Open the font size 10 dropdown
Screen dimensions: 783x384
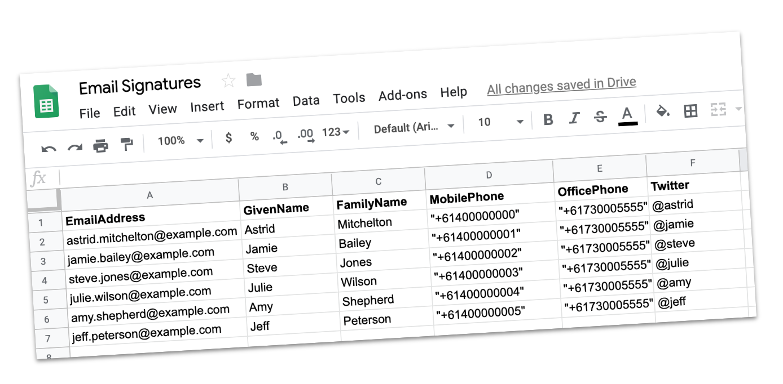(500, 122)
